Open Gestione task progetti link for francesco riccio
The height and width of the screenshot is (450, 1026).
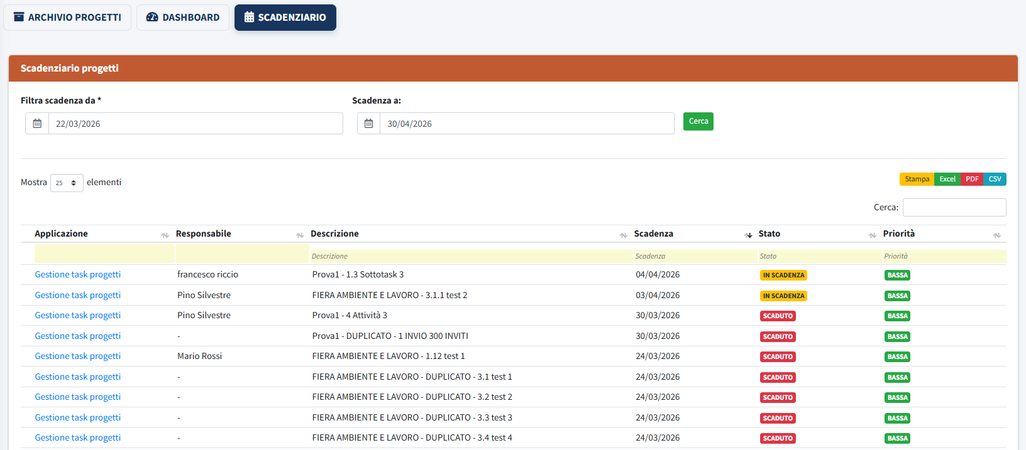78,275
